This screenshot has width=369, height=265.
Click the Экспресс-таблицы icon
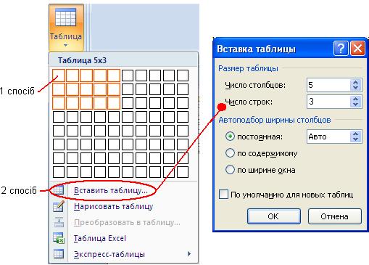(x=59, y=254)
